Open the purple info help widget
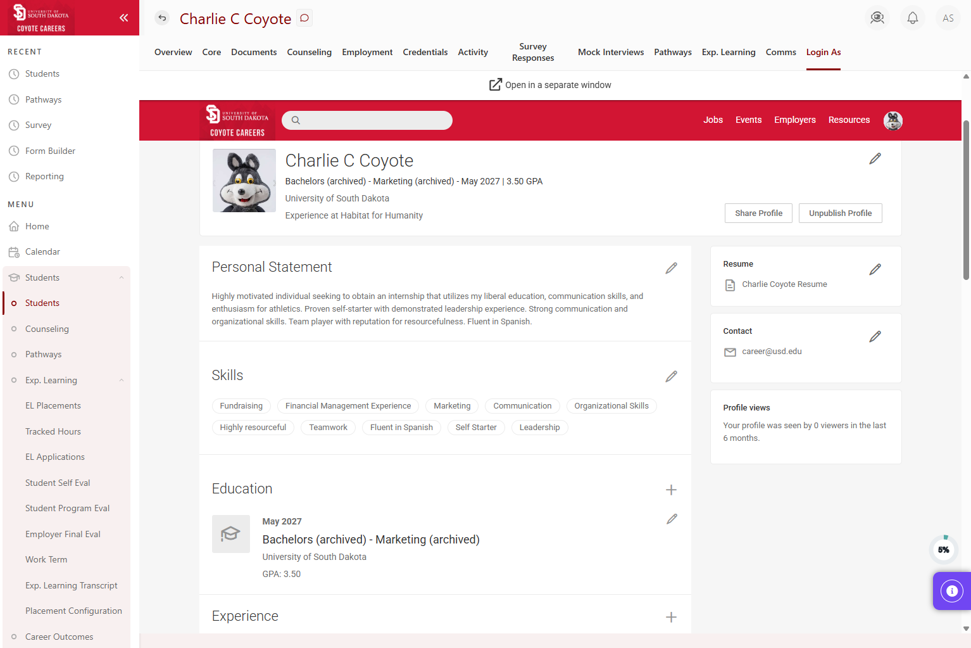 [952, 591]
